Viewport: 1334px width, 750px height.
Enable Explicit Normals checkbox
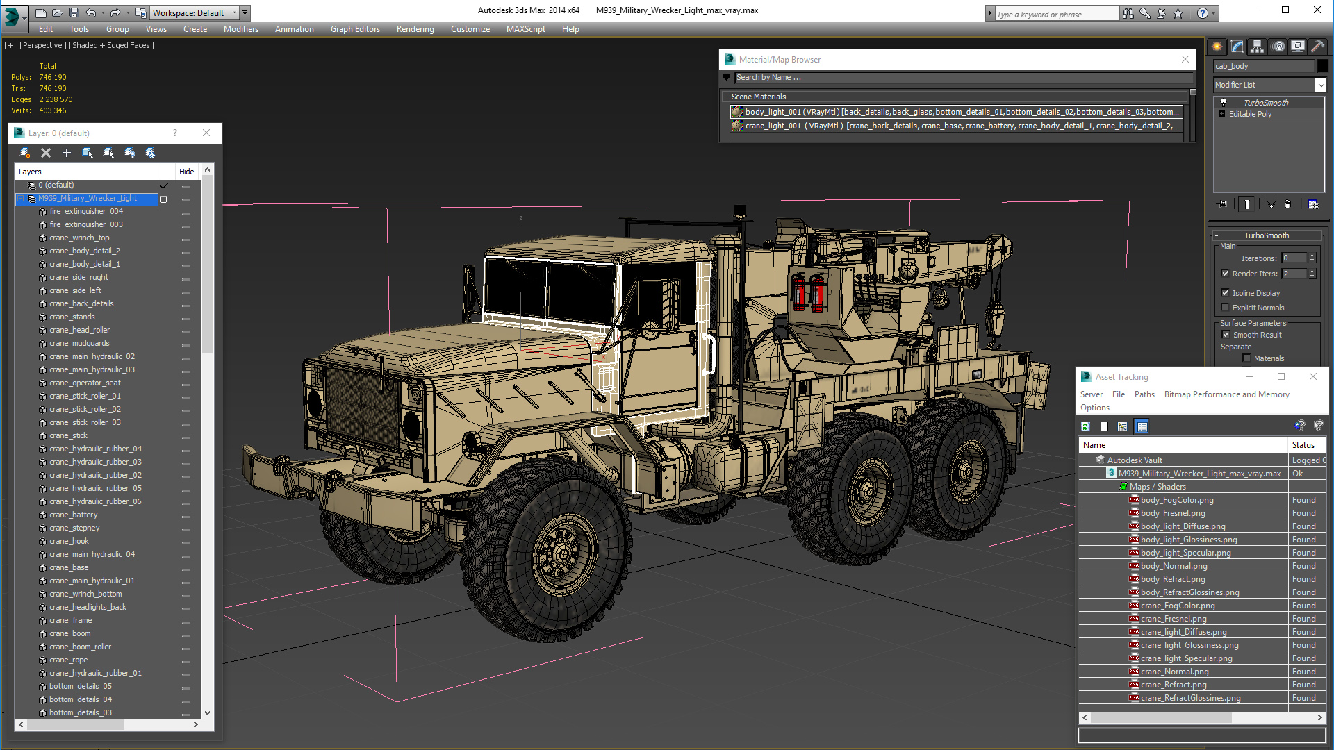tap(1226, 308)
